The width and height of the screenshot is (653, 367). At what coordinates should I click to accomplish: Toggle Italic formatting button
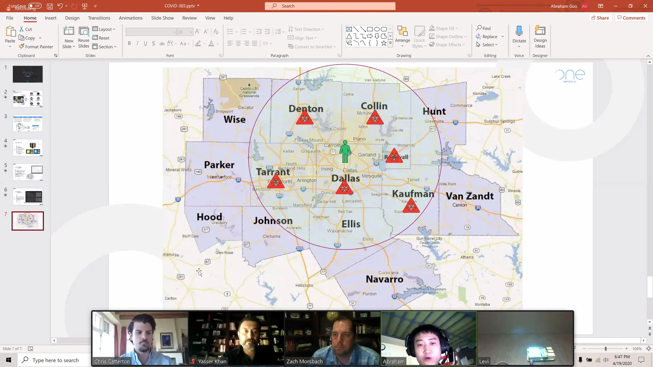[x=137, y=43]
